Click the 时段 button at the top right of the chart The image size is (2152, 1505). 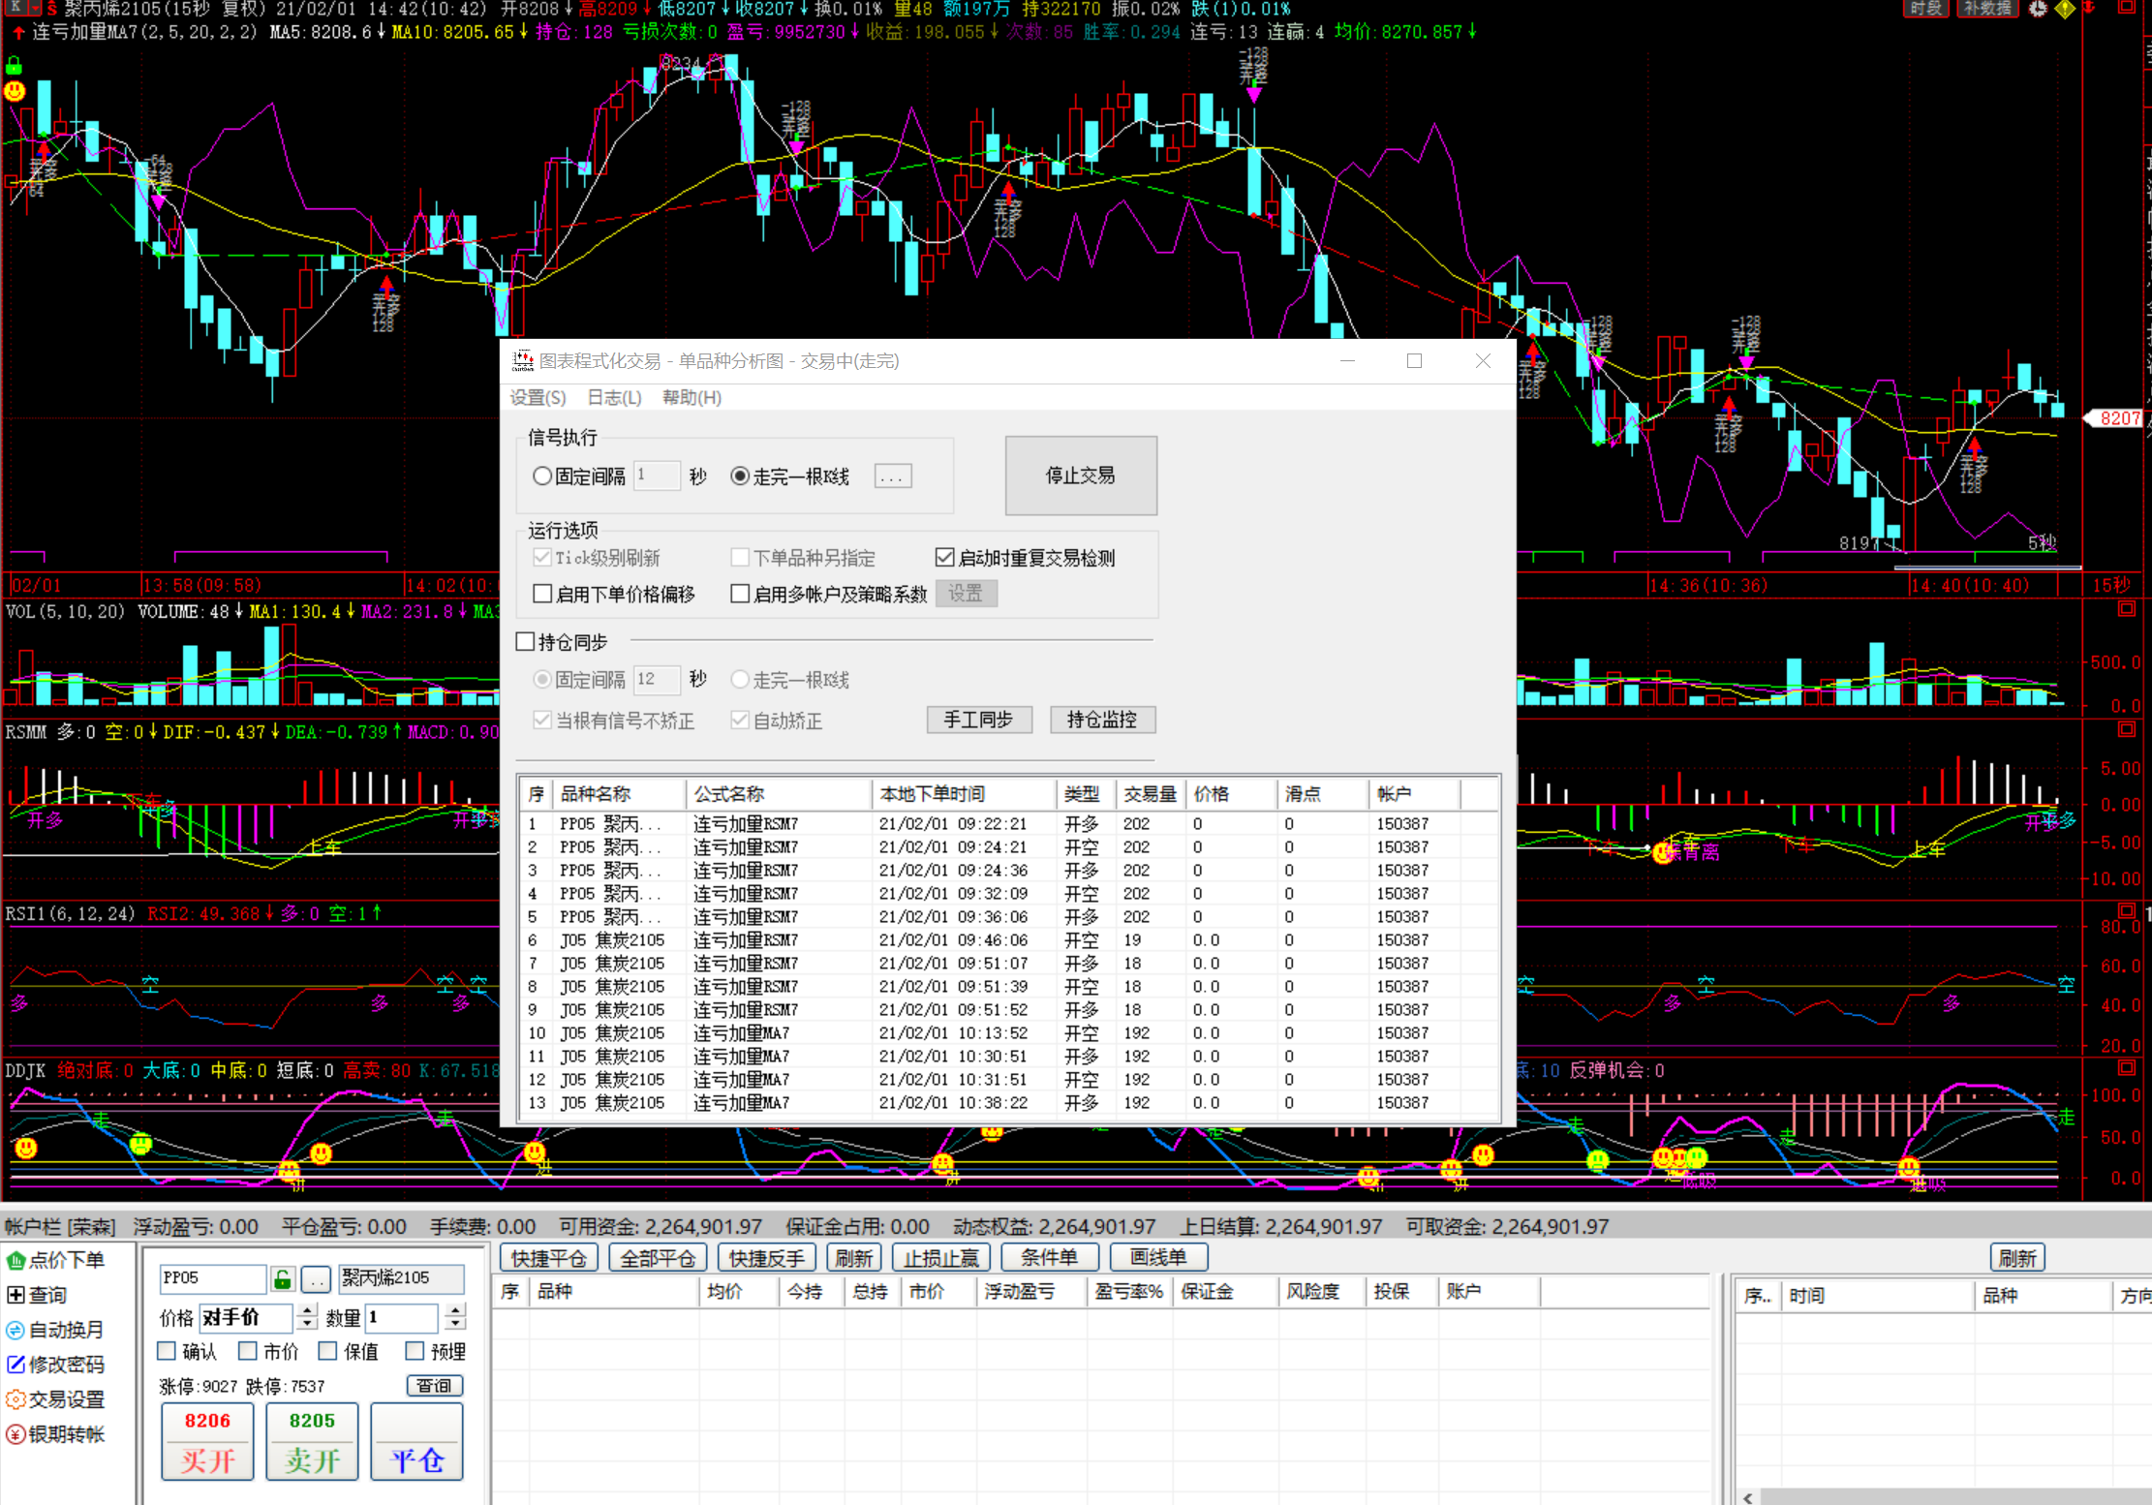point(1925,9)
